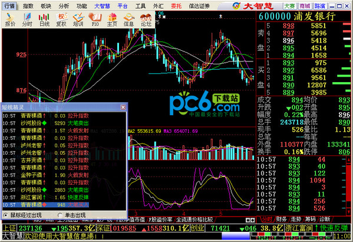Click buy level 1 price 893
This screenshot has width=353, height=242.
[x=288, y=63]
